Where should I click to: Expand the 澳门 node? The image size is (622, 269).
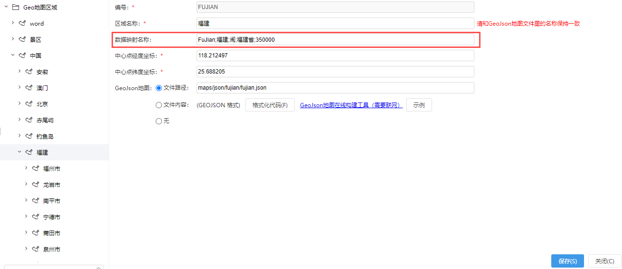(x=19, y=88)
